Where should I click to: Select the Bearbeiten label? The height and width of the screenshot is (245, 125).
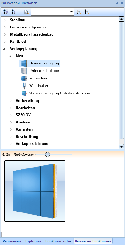25,108
